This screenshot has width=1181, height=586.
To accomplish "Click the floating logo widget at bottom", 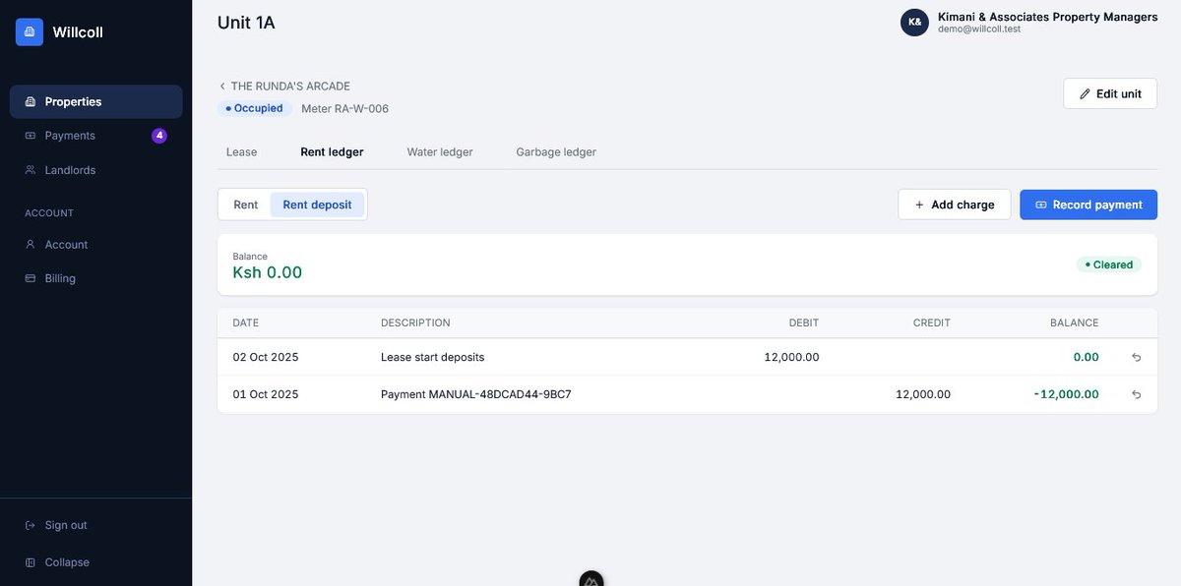I will 591,579.
